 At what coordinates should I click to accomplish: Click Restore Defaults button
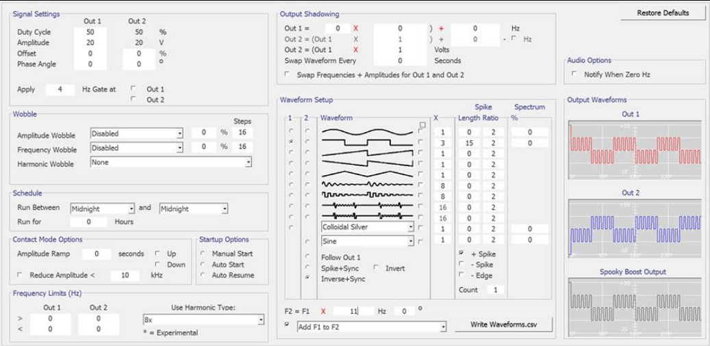(x=663, y=13)
